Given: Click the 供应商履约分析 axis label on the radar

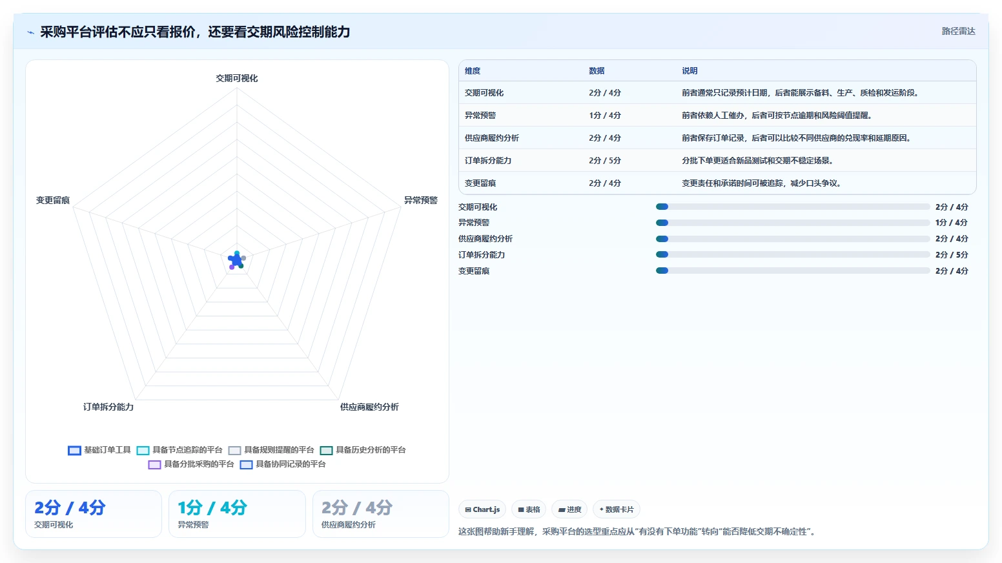Looking at the screenshot, I should tap(369, 407).
